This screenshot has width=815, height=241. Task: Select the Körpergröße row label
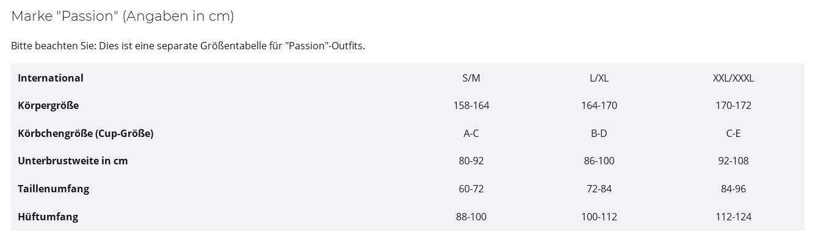coord(48,105)
